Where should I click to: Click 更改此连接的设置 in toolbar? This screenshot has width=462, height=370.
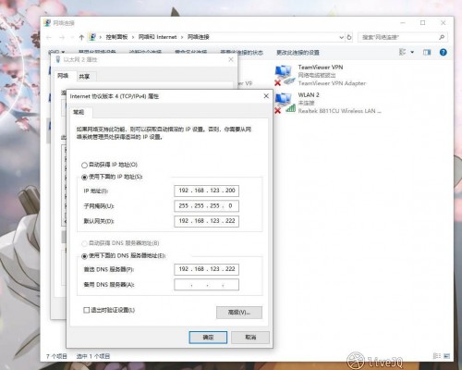click(x=298, y=53)
